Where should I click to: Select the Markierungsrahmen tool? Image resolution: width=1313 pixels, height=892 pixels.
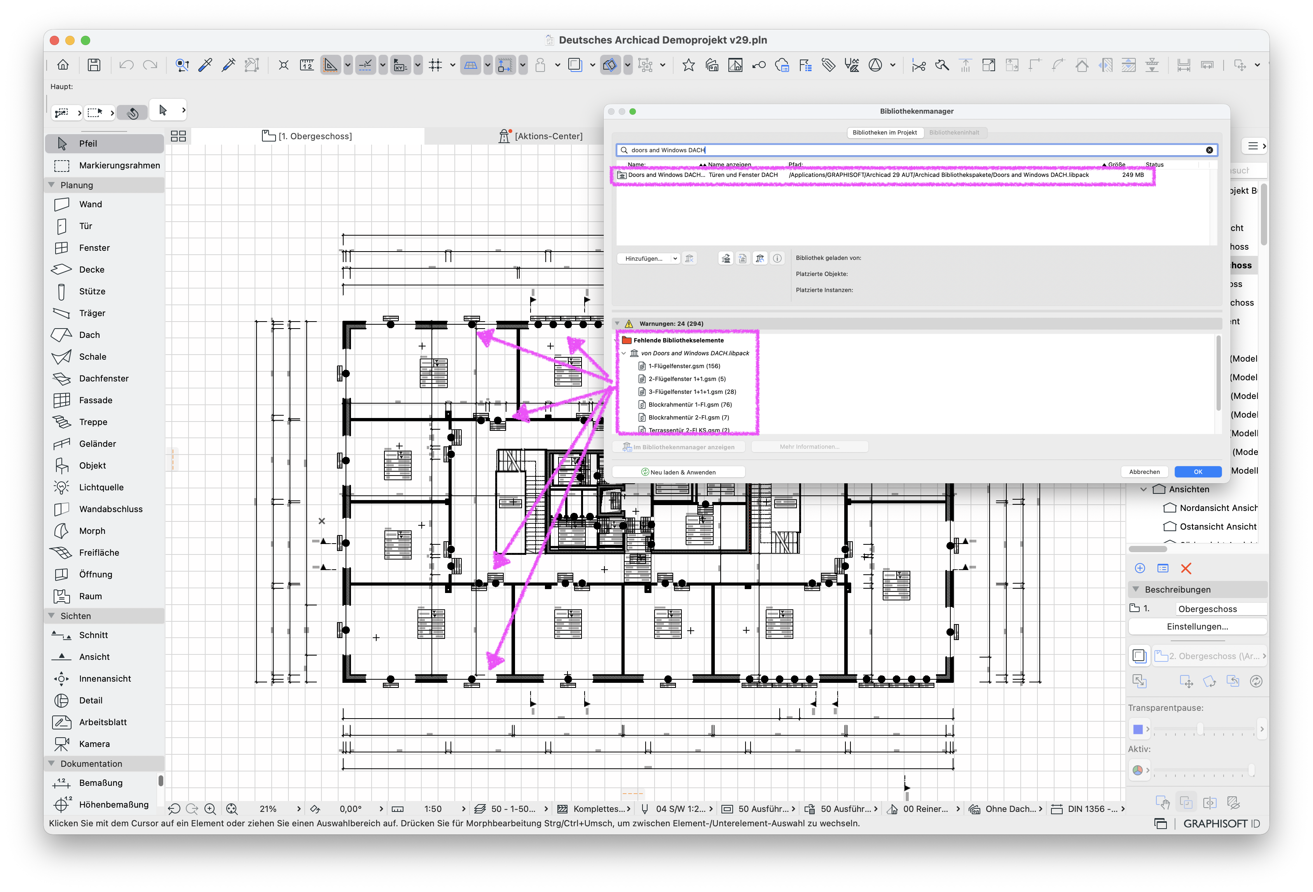105,165
